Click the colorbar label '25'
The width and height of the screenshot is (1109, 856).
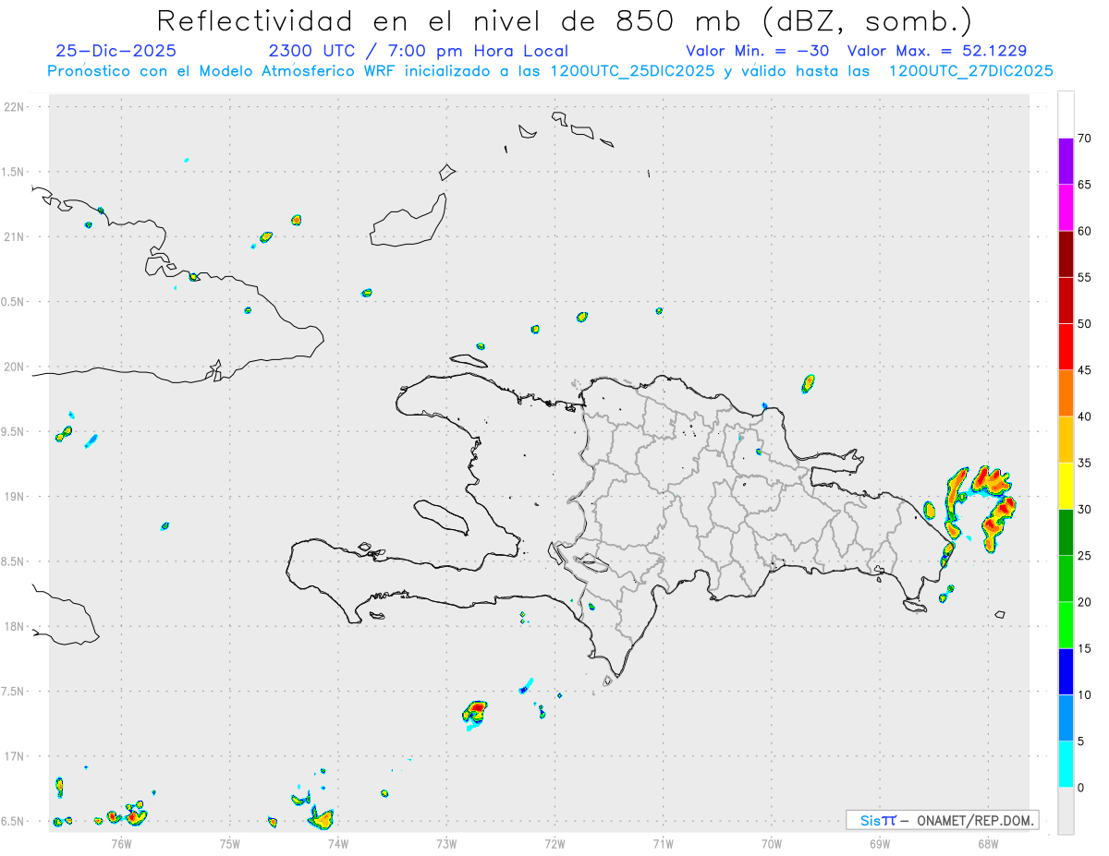(x=1085, y=556)
